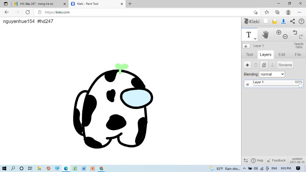Screen dimensions: 306x172
Task: Open Excel from the taskbar
Action: 75,168
